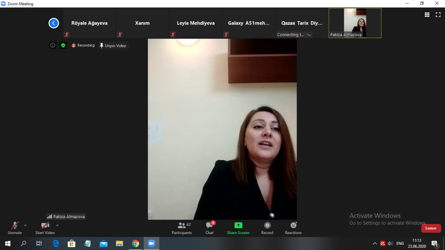The height and width of the screenshot is (250, 445).
Task: Start recording with the Record button
Action: [267, 228]
